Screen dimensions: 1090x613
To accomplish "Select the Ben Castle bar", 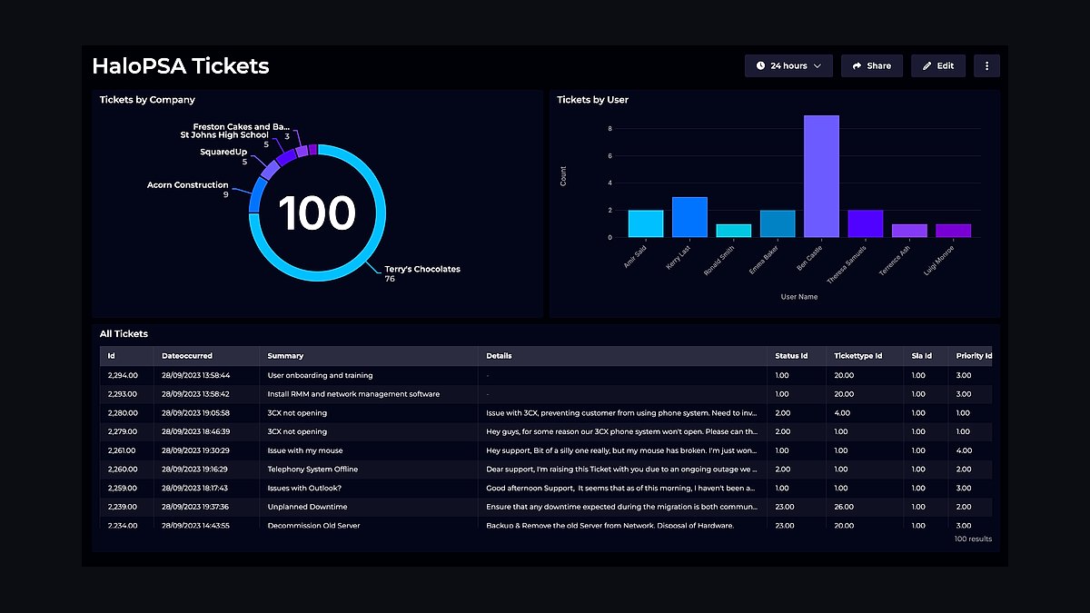I will click(821, 176).
